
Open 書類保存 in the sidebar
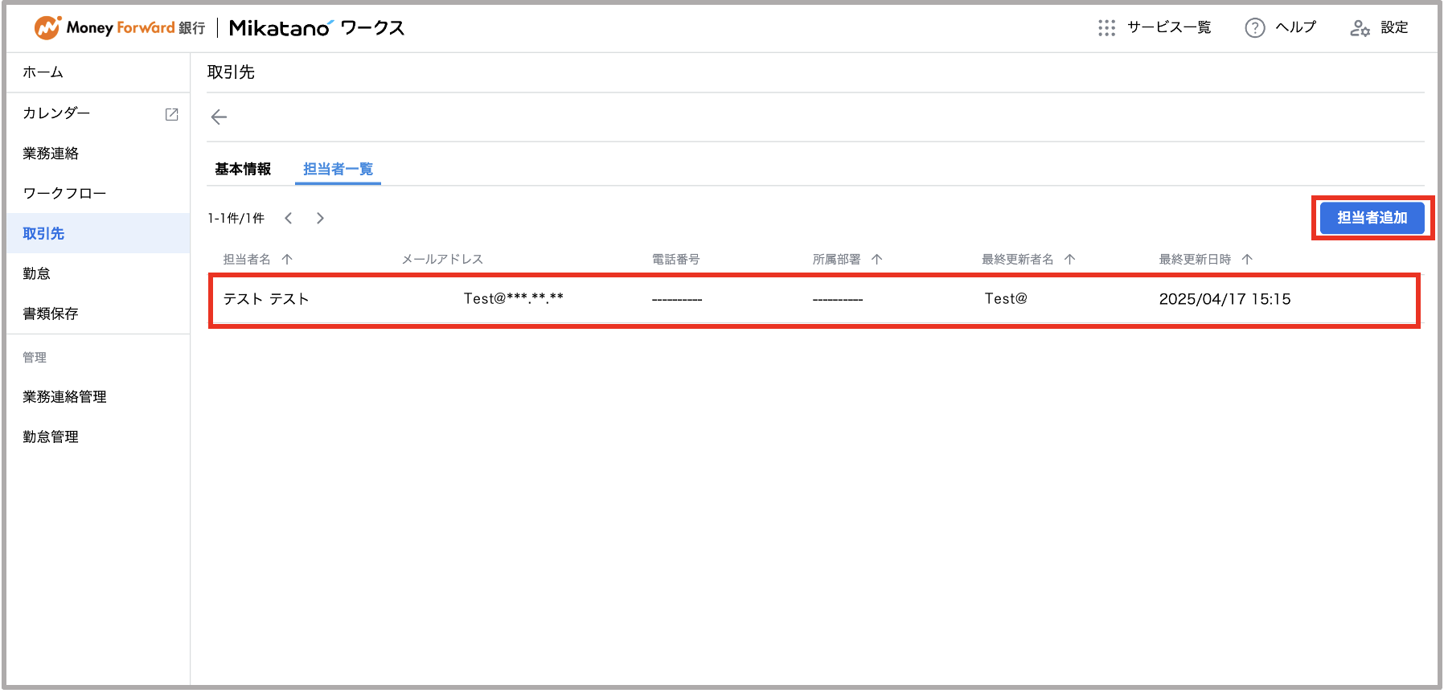pyautogui.click(x=51, y=314)
